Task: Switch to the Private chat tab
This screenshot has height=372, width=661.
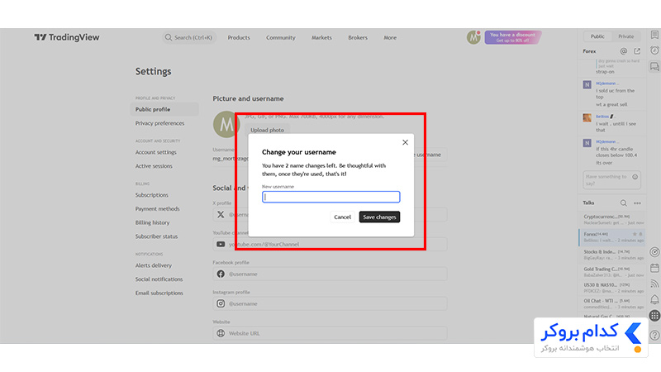Action: (x=626, y=36)
